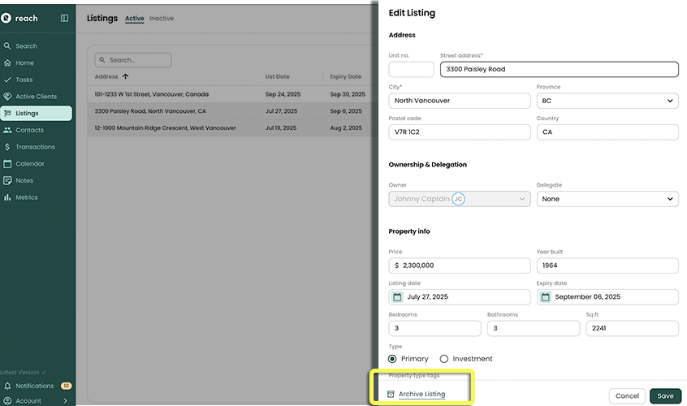This screenshot has width=687, height=406.
Task: Open Search from the sidebar
Action: coord(26,46)
